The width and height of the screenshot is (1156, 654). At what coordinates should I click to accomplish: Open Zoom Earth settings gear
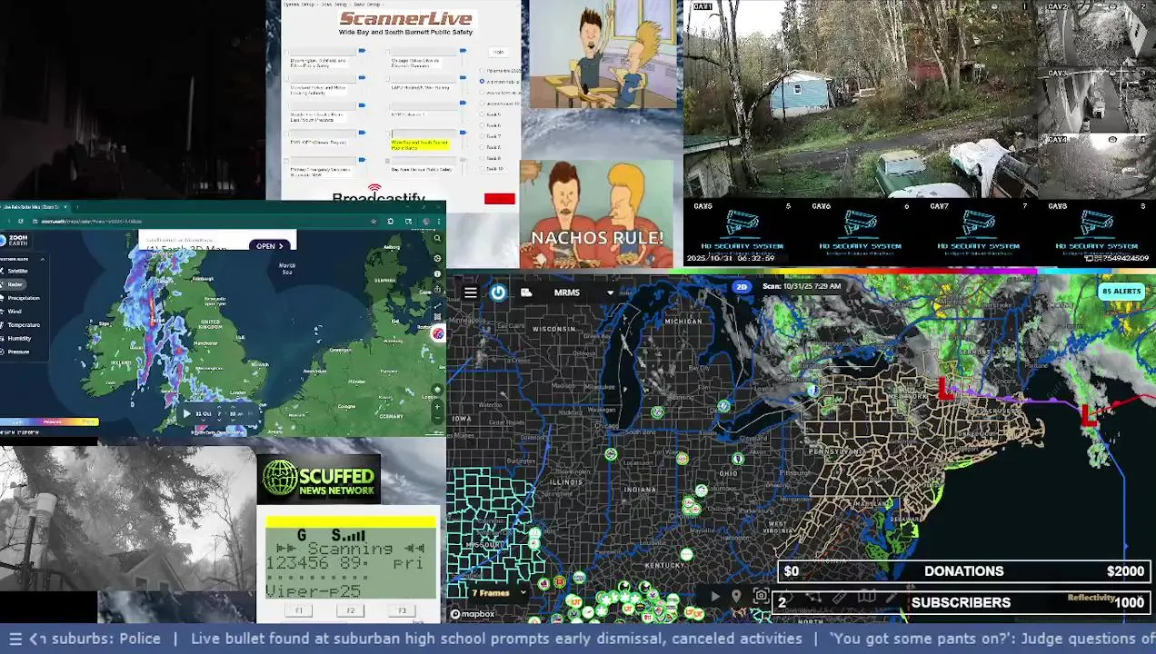coord(437,258)
